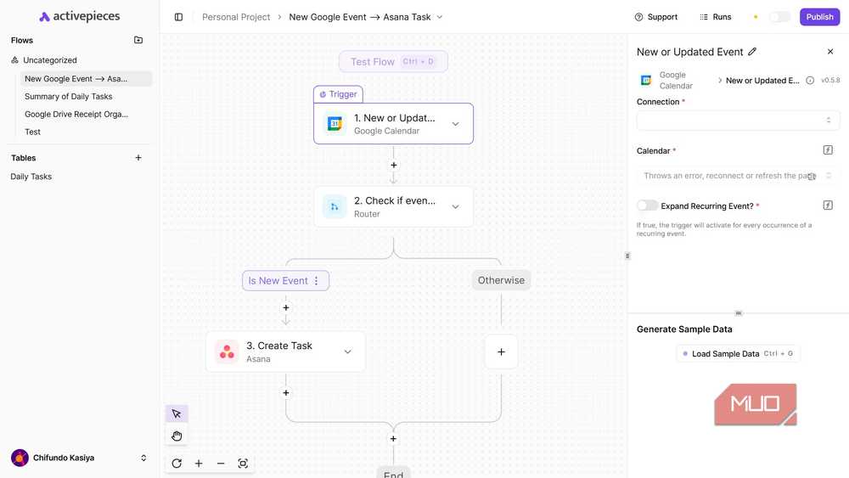Viewport: 849px width, 478px height.
Task: Open Is New Event branch options menu
Action: click(316, 280)
